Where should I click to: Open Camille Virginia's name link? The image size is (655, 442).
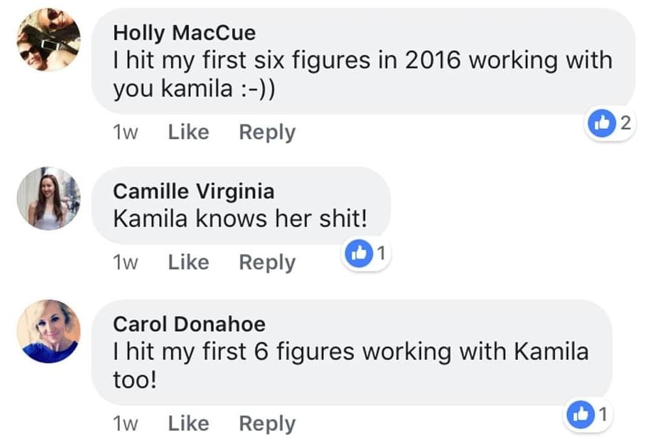[194, 192]
